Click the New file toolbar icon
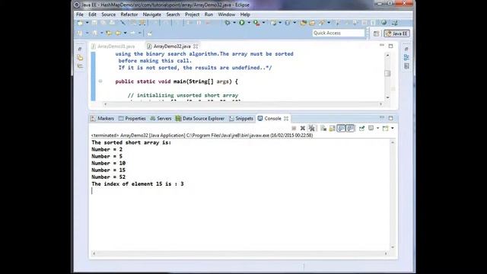487x274 pixels. pyautogui.click(x=80, y=23)
